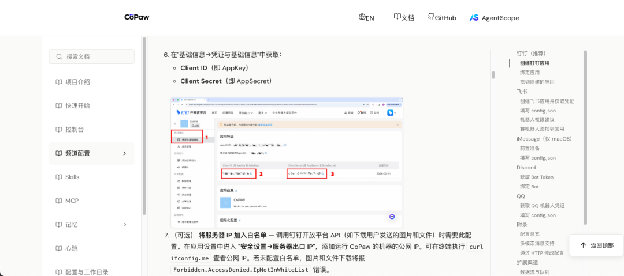Click the main content scrollbar thumb
This screenshot has height=276, width=624.
point(493,75)
